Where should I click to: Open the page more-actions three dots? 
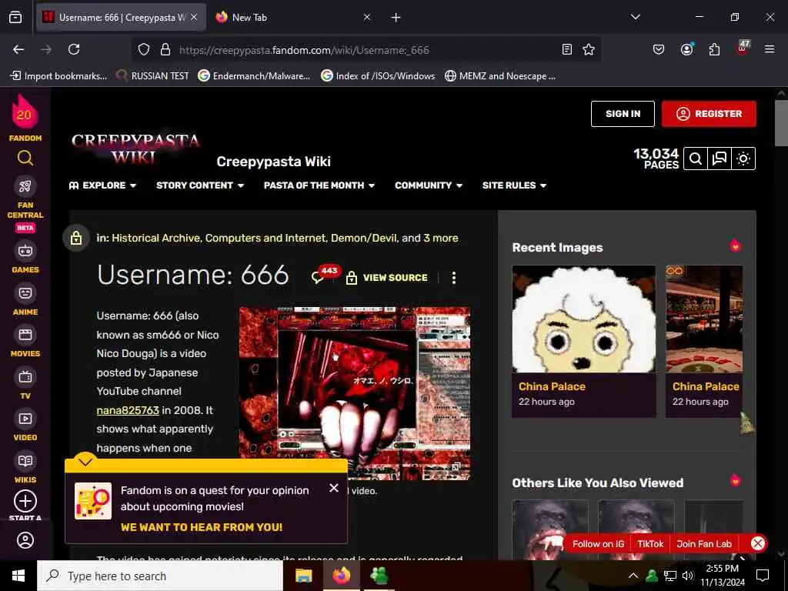pos(454,278)
